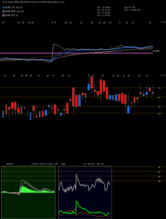Click the 'Pre L: 66.55' value
This screenshot has height=219, width=166.
click(x=104, y=13)
